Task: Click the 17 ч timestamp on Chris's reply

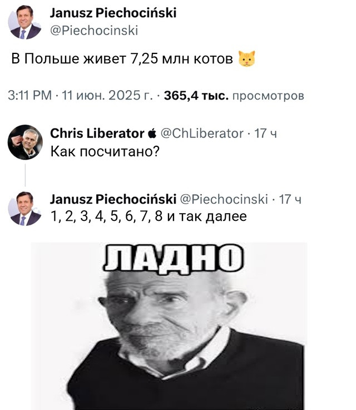Action: [265, 134]
